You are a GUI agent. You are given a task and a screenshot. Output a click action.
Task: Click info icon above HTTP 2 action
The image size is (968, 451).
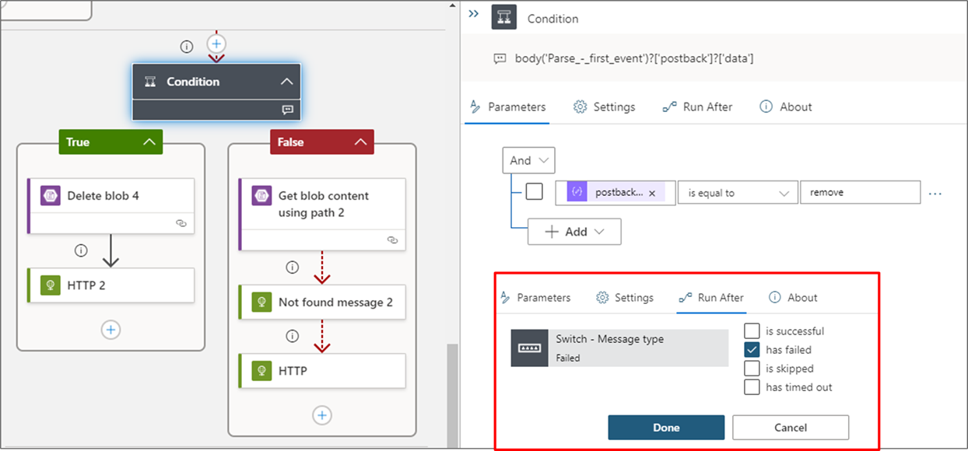coord(80,251)
